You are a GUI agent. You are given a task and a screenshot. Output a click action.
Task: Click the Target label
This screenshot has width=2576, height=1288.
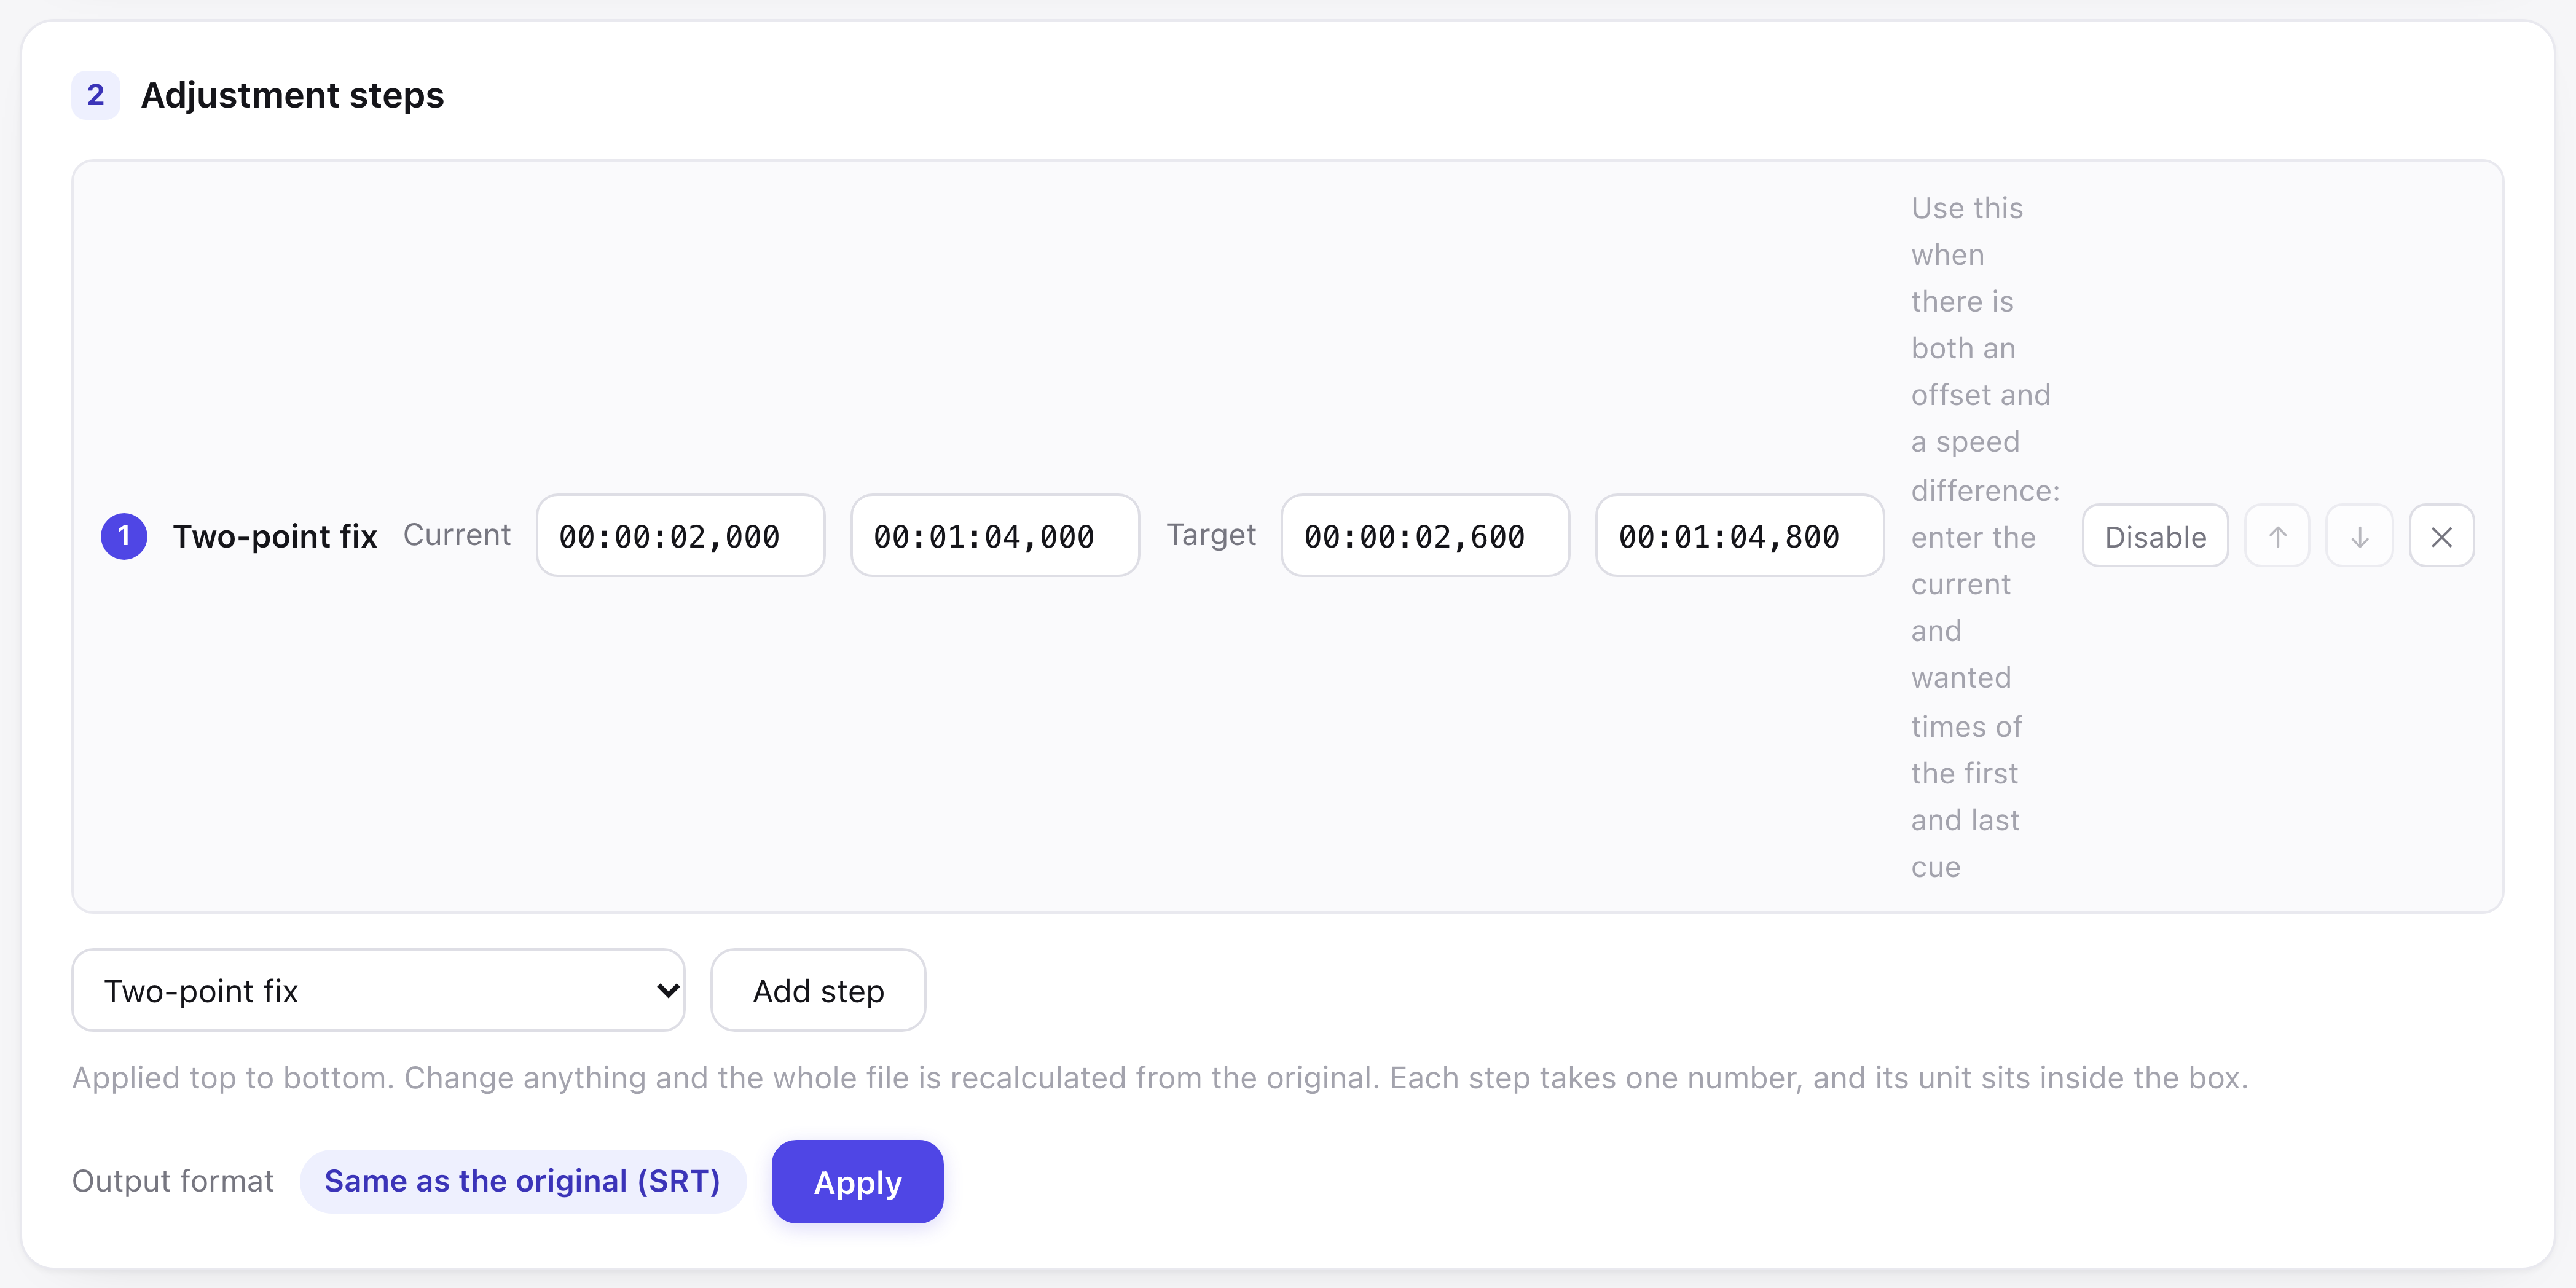coord(1211,535)
